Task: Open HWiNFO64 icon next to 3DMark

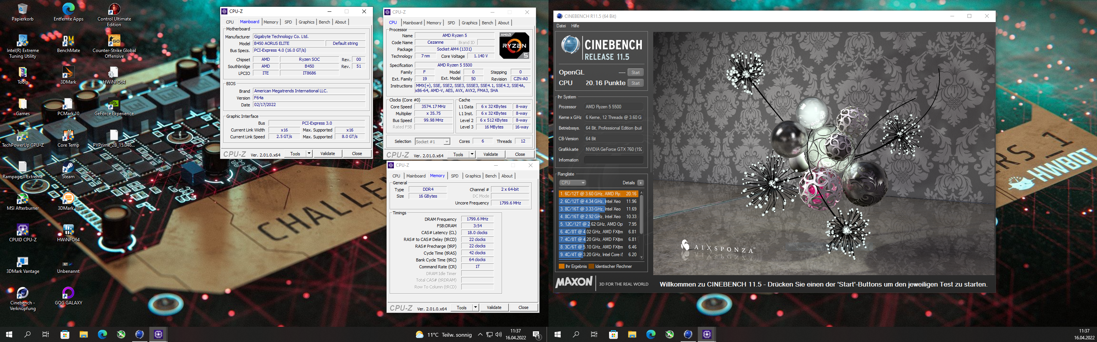Action: (x=114, y=76)
